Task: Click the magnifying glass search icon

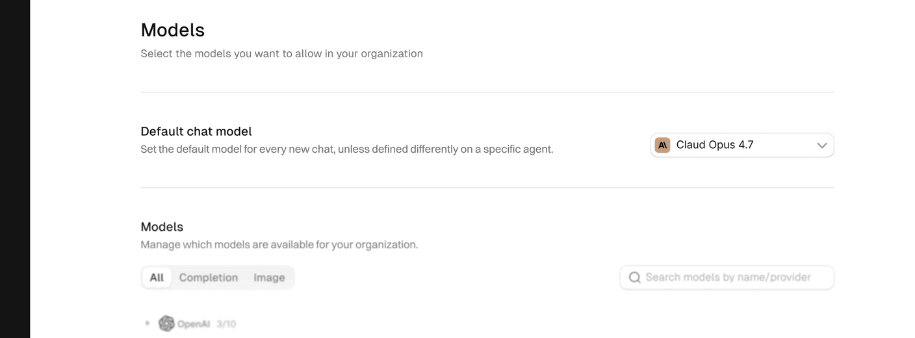Action: click(x=635, y=278)
